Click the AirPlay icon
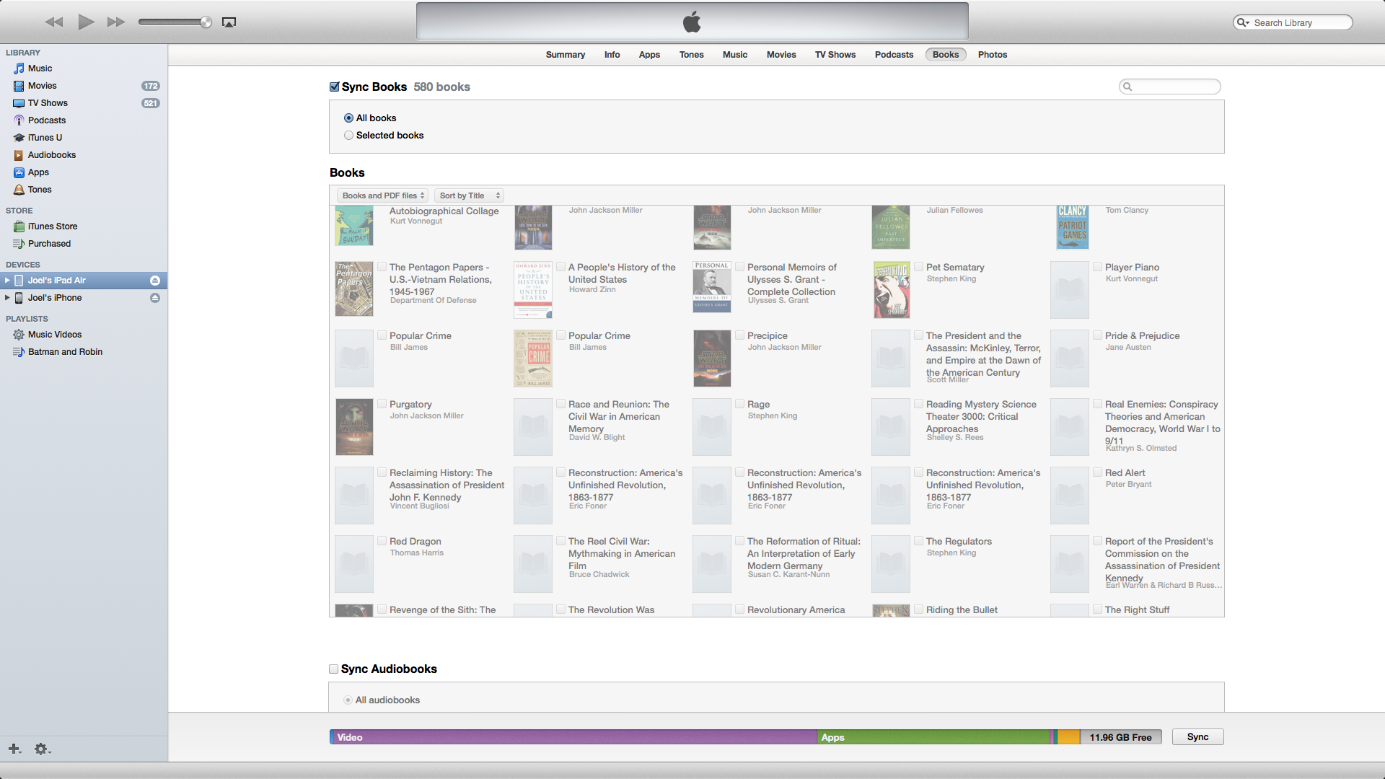This screenshot has width=1385, height=779. (x=229, y=22)
